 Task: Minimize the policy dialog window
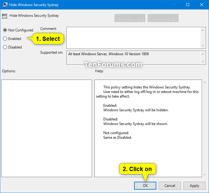tap(174, 5)
